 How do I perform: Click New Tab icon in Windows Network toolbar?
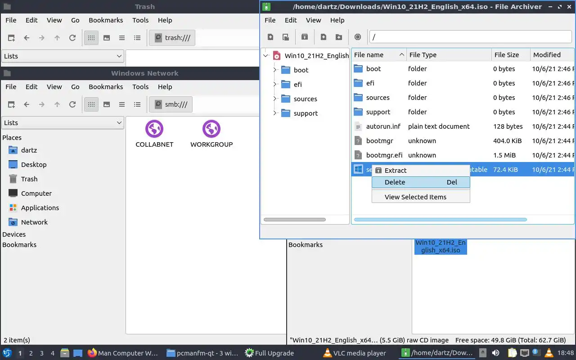pos(11,104)
